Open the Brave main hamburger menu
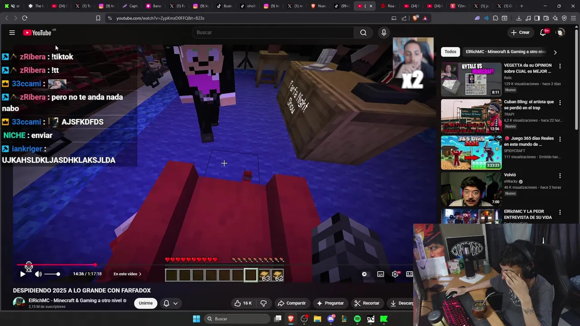Viewport: 580px width, 326px height. click(573, 18)
